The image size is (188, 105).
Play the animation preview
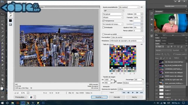tap(133, 92)
